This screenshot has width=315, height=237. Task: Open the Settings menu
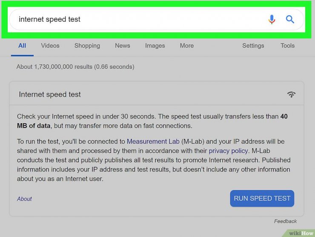253,46
